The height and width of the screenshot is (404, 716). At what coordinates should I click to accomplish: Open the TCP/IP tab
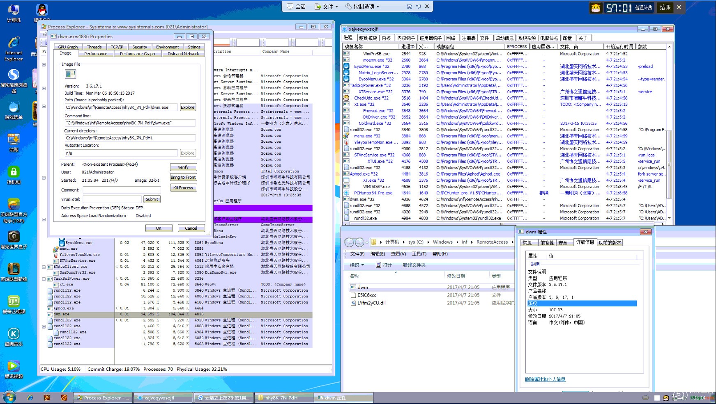pos(117,47)
